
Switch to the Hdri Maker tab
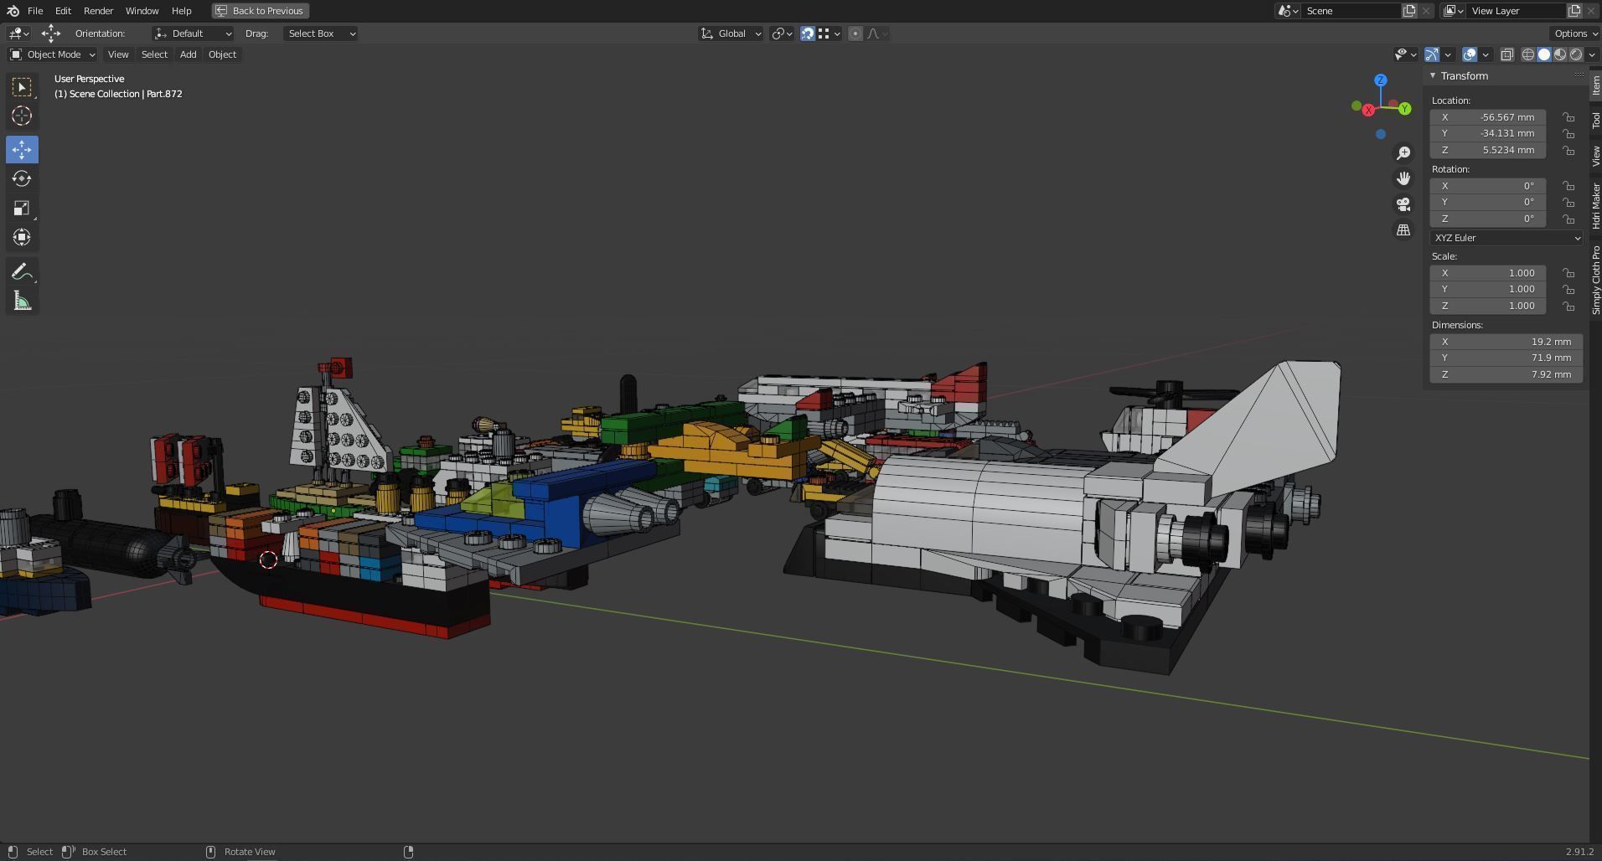click(x=1595, y=206)
